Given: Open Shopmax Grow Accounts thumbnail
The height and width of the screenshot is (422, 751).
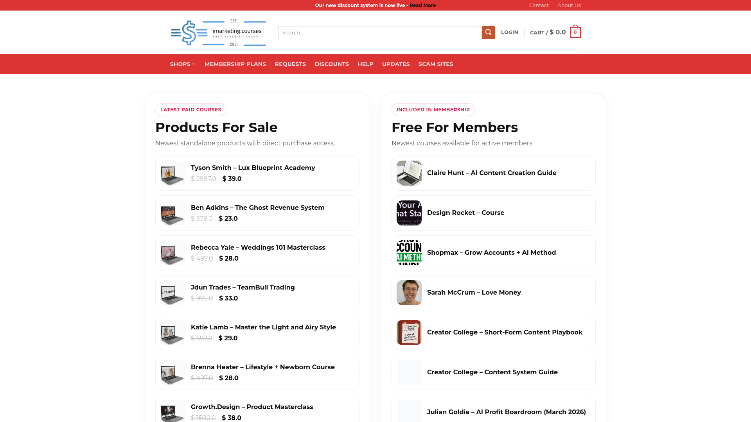Looking at the screenshot, I should pyautogui.click(x=409, y=253).
